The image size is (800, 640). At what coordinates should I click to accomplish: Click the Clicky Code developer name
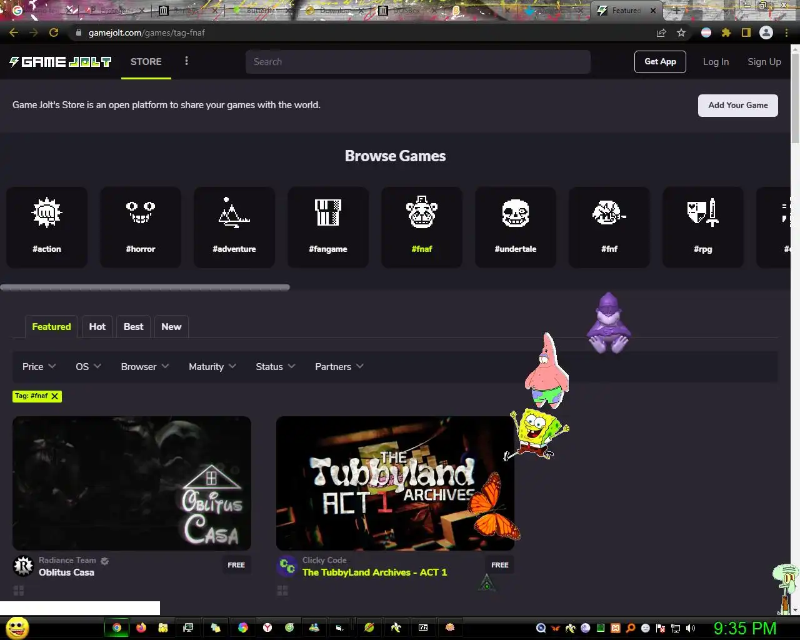(x=324, y=561)
